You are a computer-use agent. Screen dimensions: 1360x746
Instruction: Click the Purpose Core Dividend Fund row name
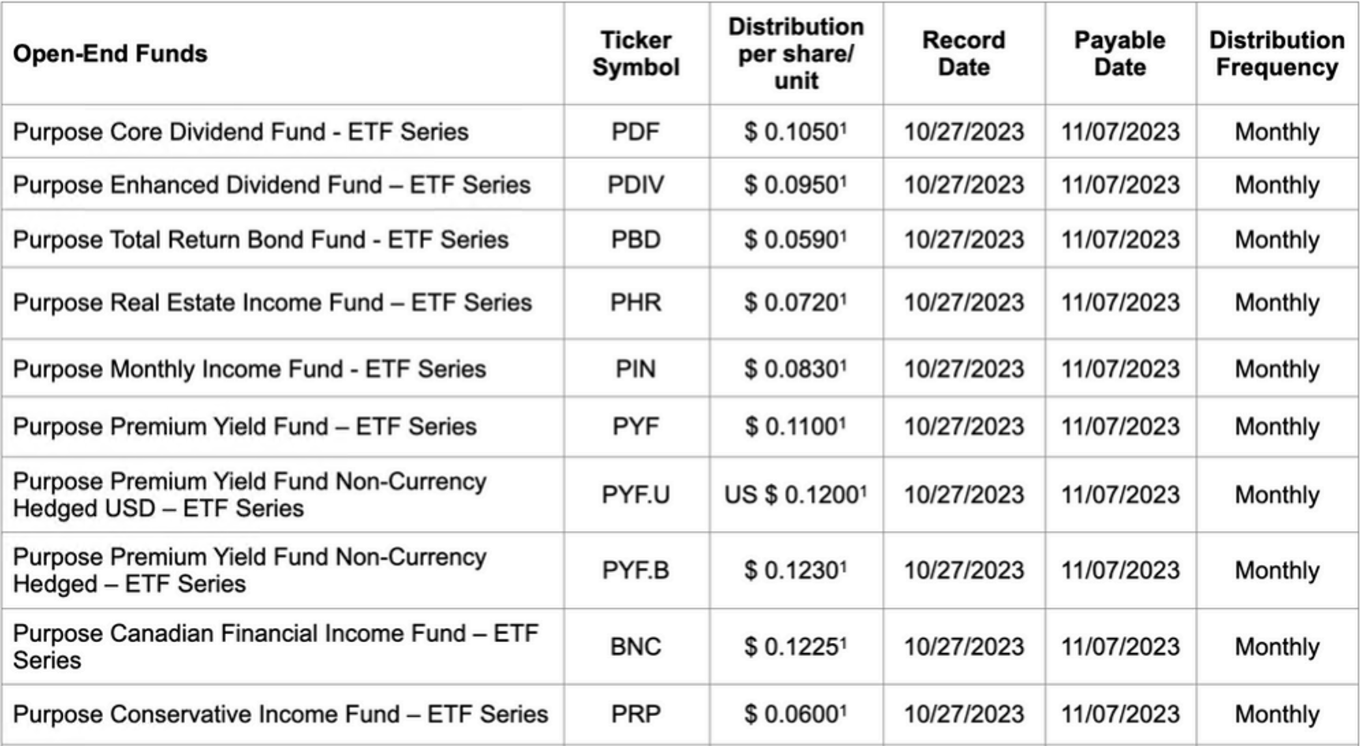pos(240,132)
